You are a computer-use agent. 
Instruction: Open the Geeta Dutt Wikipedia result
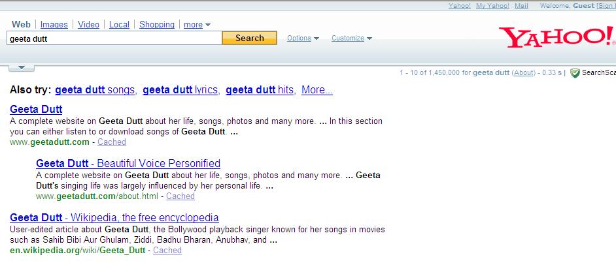pos(114,217)
